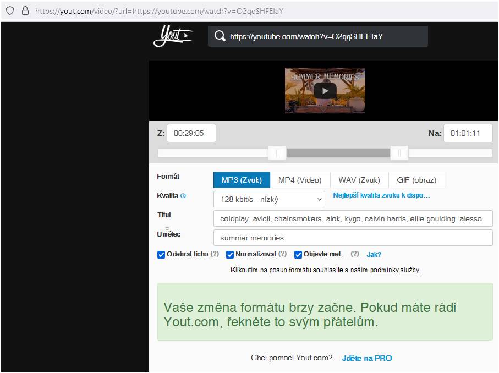499x373 pixels.
Task: Click the Kvalita info icon
Action: [183, 196]
